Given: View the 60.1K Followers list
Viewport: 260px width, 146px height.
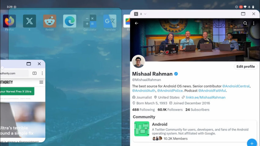Looking at the screenshot, I should 170,110.
